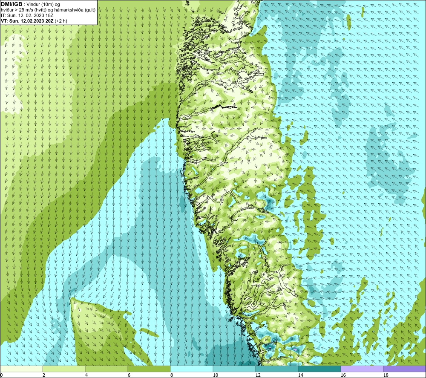
Task: Click the '2' label on the wind scale
Action: coord(44,375)
